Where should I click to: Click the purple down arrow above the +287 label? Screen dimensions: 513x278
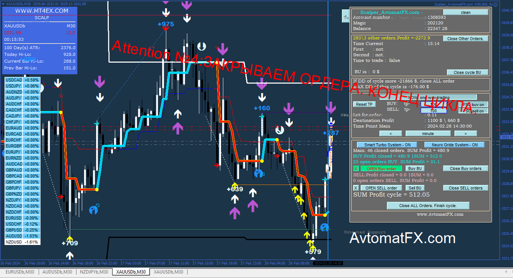coord(330,107)
